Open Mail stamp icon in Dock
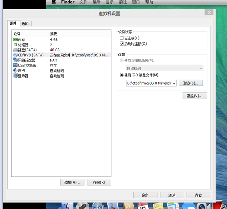 point(113,206)
